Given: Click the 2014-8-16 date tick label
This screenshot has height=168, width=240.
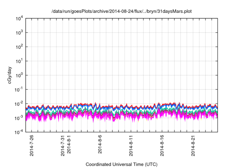Looking at the screenshot, I should coord(162,145).
